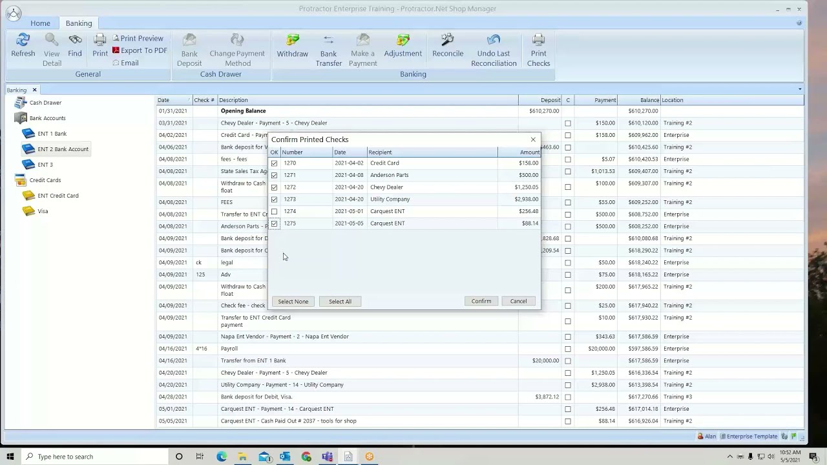Tick the checkbox for check 1274

tap(275, 211)
